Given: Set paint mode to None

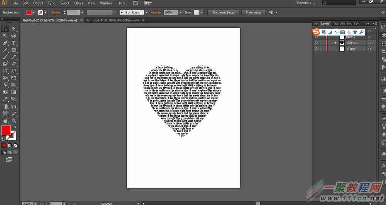Looking at the screenshot, I should 15,145.
